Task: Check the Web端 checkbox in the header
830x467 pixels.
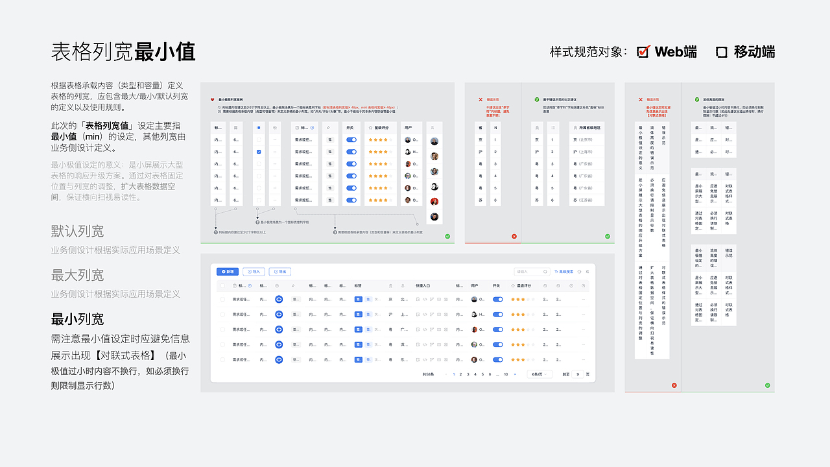Action: [643, 52]
